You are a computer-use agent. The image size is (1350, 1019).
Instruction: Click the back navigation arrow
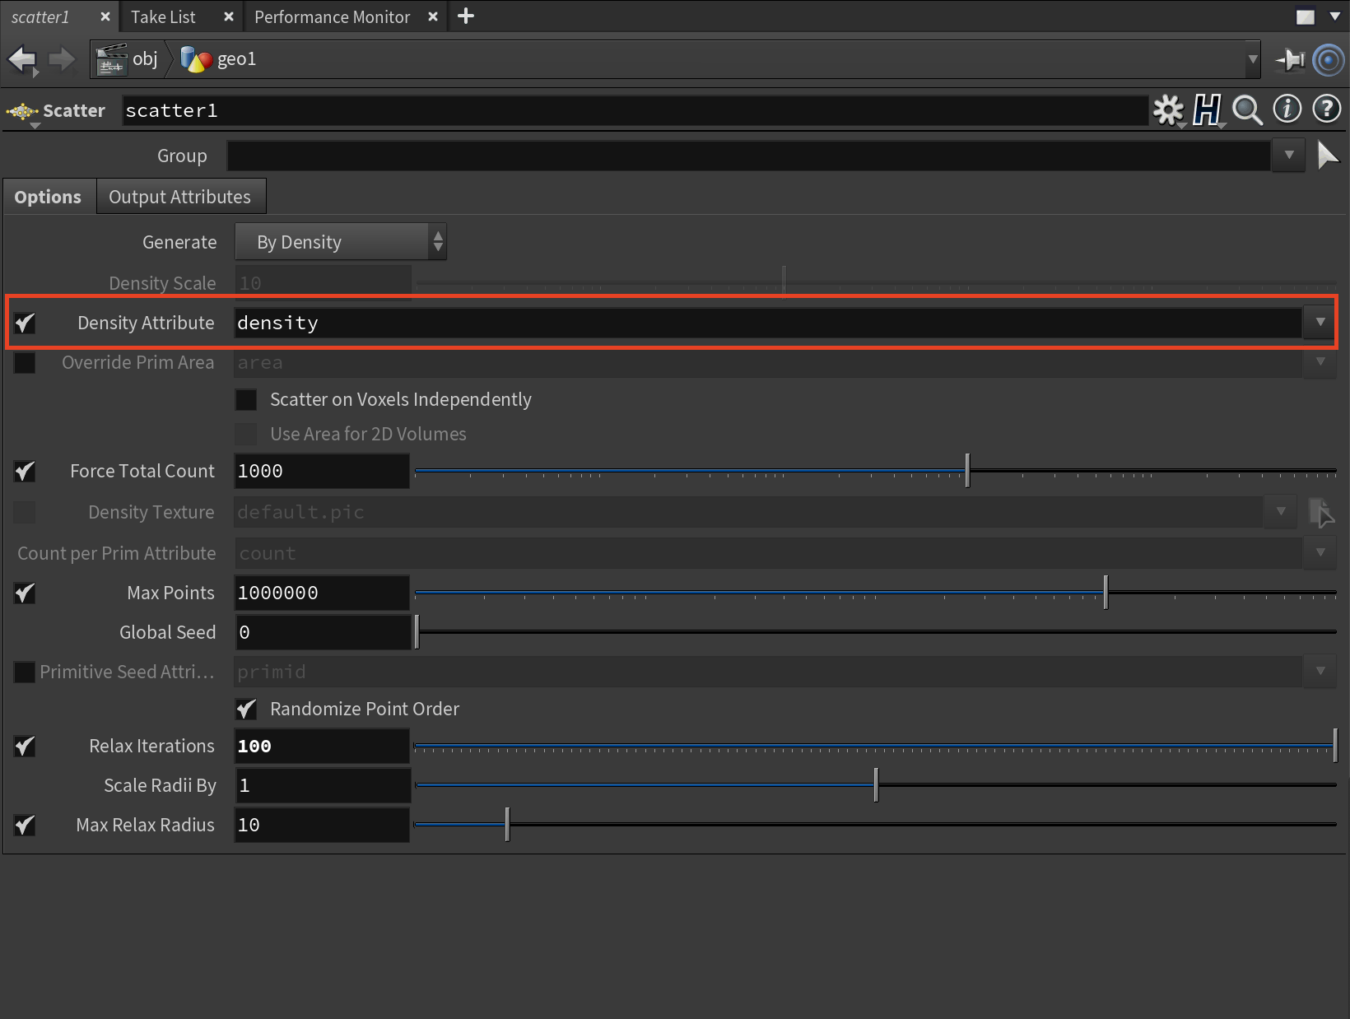click(22, 59)
